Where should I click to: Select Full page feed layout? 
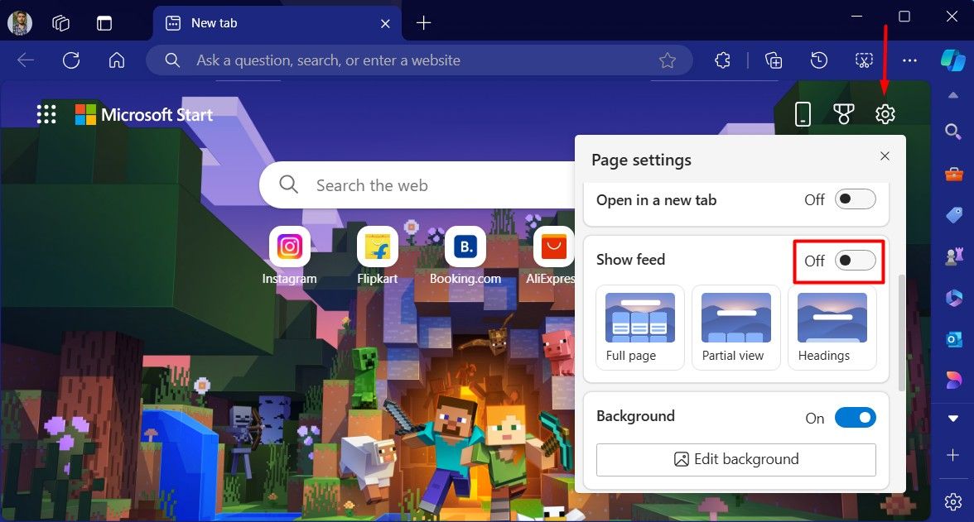click(x=639, y=328)
